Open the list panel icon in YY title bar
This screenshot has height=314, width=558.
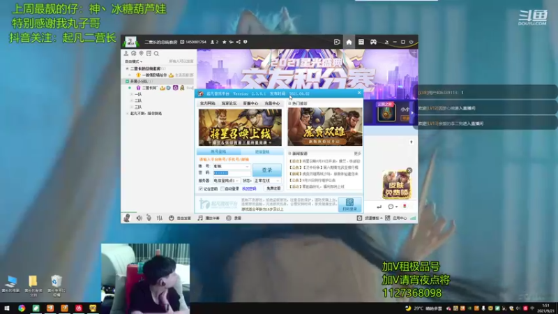click(361, 42)
